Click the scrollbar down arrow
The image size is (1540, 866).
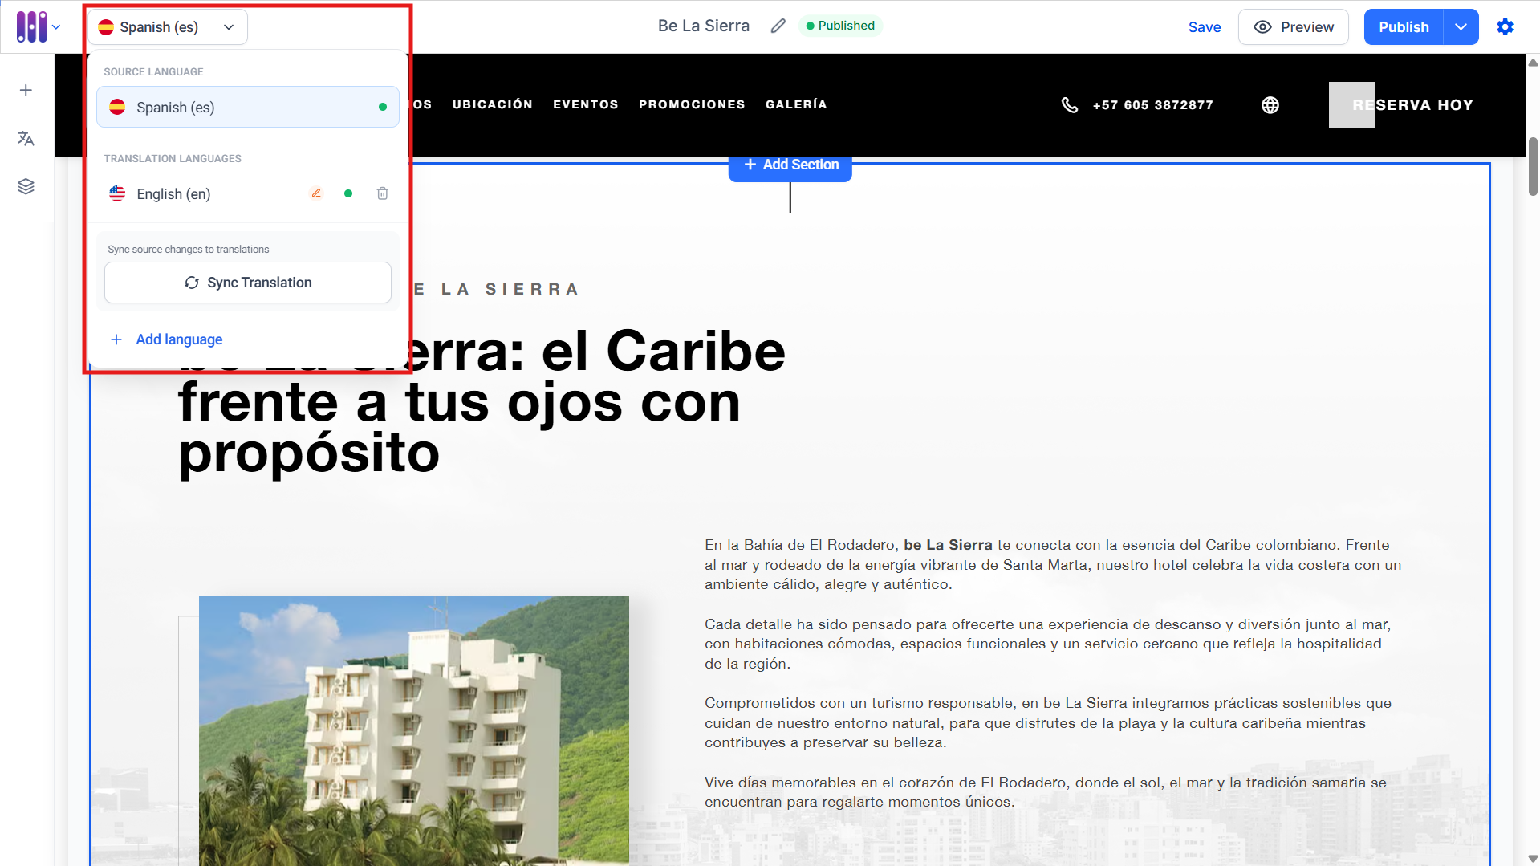[x=1532, y=858]
